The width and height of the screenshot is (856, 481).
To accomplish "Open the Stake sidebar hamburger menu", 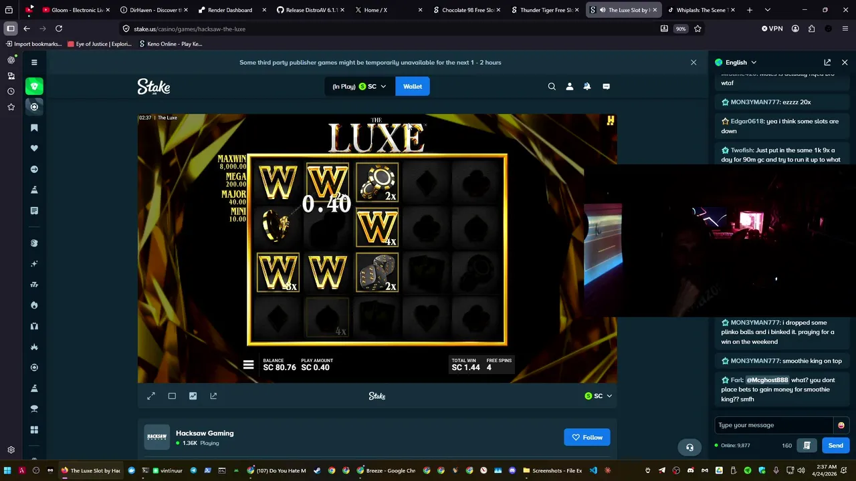I will click(34, 62).
